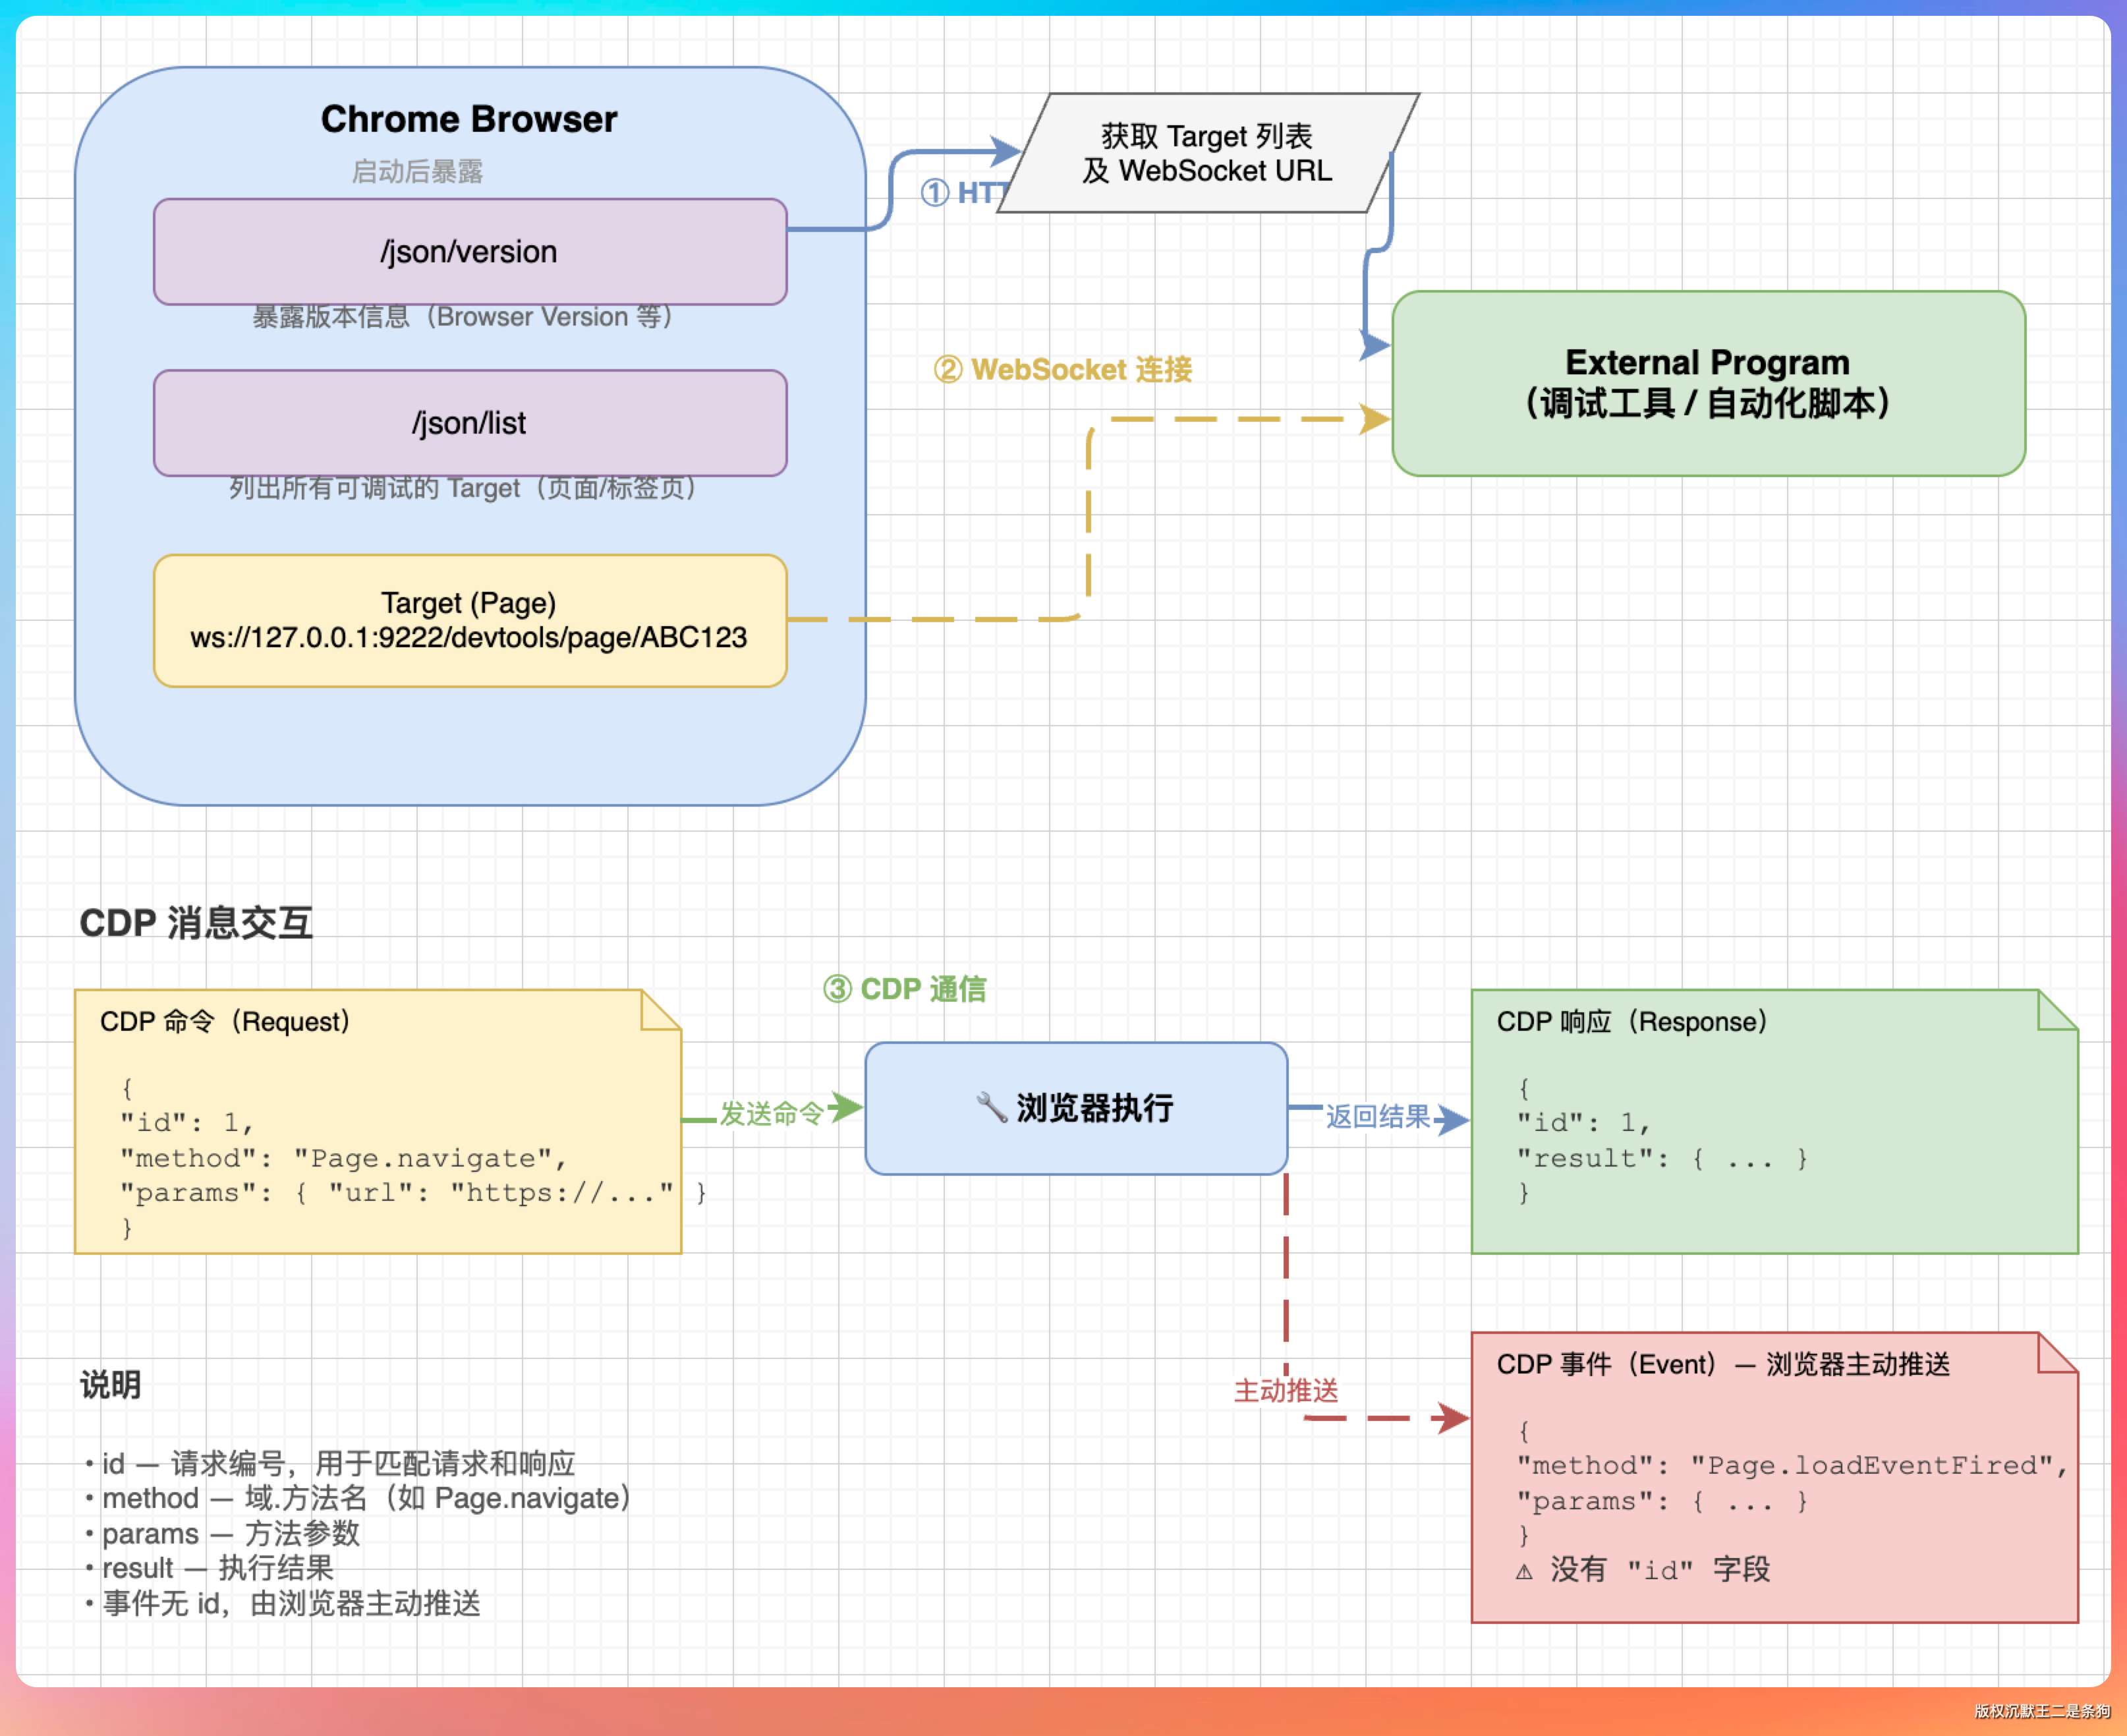Viewport: 2127px width, 1736px height.
Task: Click the id — 请求编号 bullet
Action: click(x=331, y=1464)
